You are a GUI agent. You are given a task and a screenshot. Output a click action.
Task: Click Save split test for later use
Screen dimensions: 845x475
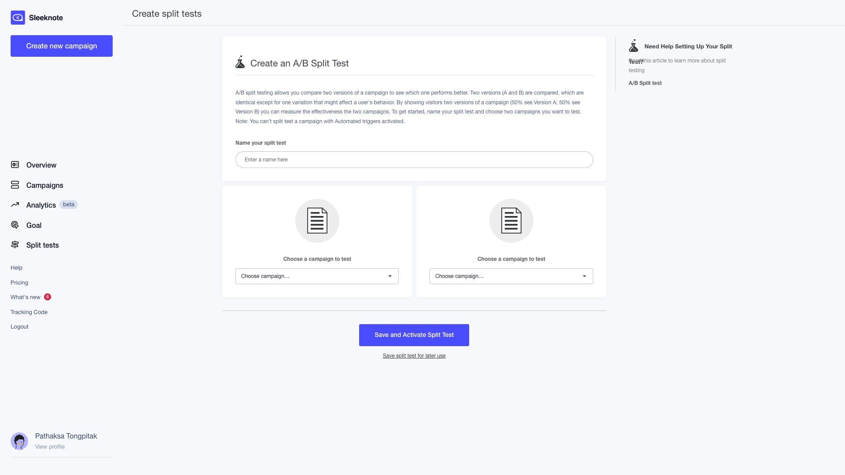click(x=414, y=356)
